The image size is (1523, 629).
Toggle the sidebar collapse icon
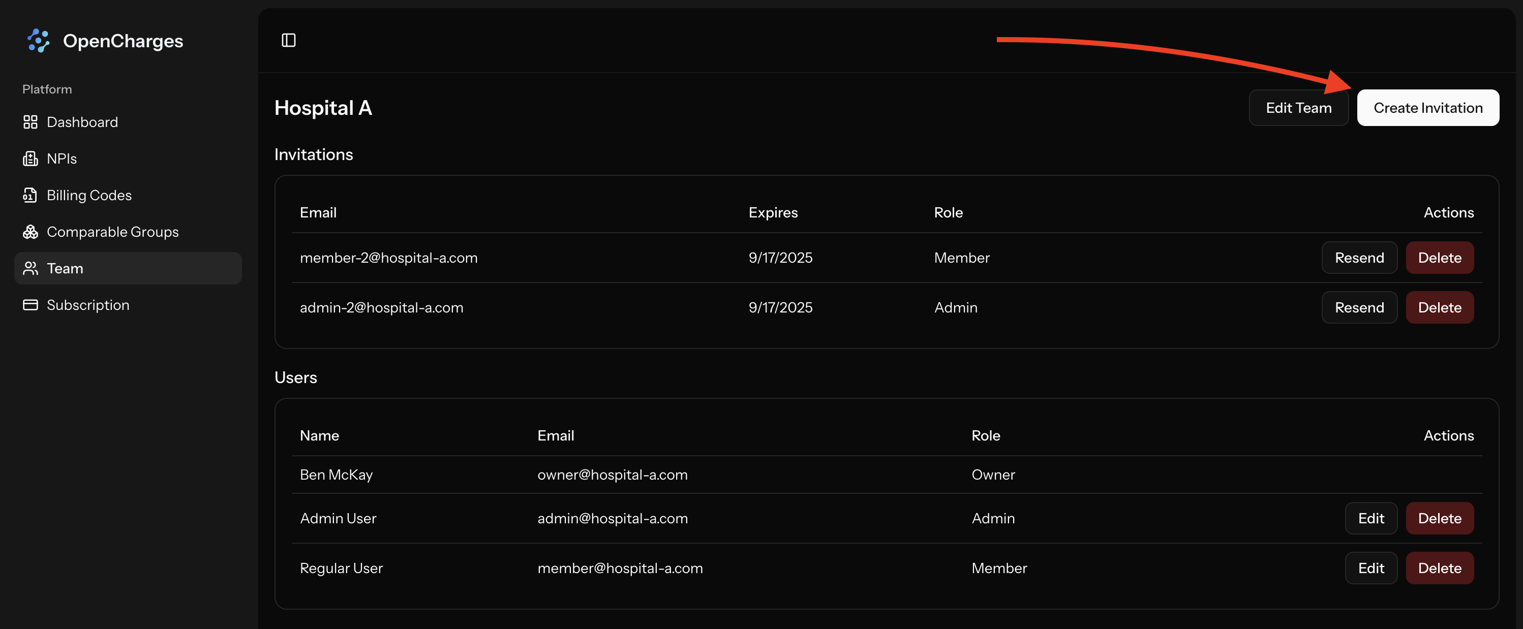point(289,40)
